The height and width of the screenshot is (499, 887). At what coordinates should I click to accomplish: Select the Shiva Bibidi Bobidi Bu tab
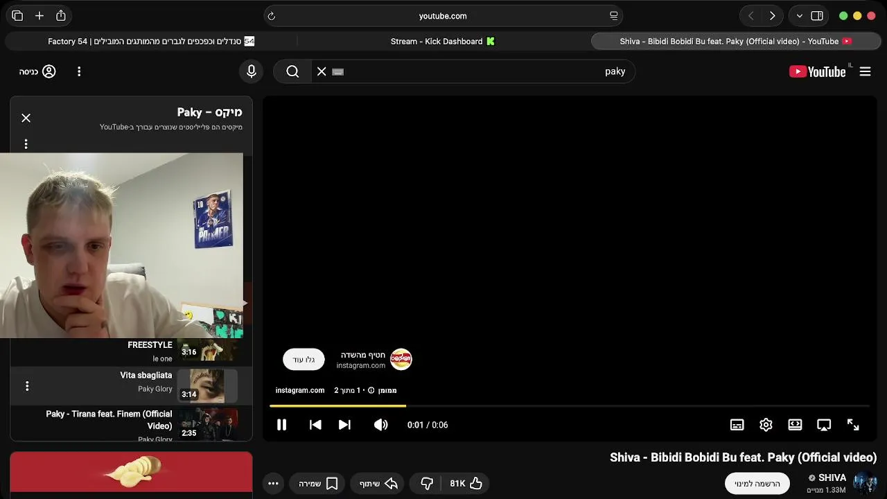click(x=735, y=42)
